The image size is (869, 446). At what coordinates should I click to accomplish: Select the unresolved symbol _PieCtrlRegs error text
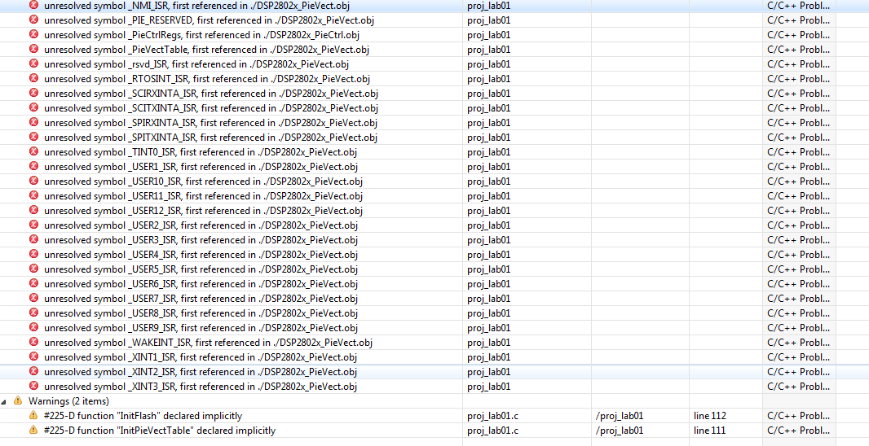coord(201,35)
